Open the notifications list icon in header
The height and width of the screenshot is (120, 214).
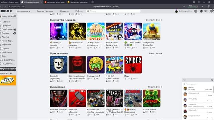tap(196, 11)
